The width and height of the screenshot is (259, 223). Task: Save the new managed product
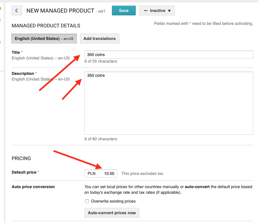click(124, 11)
